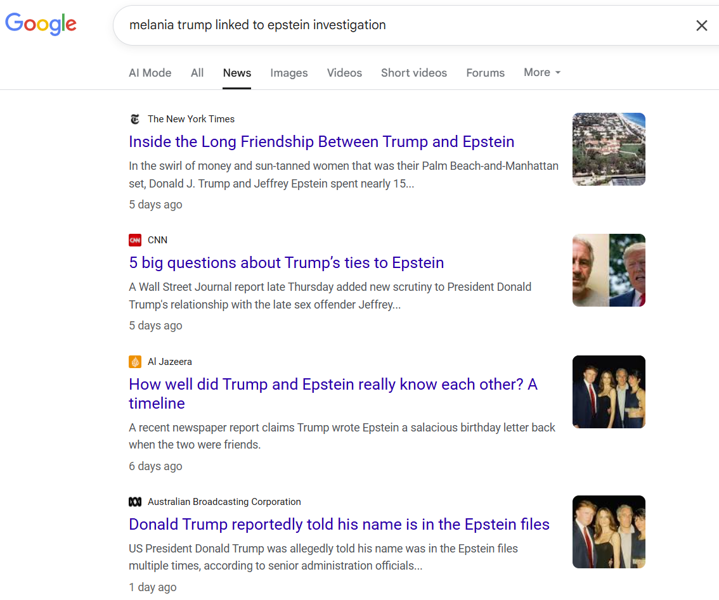Screen dimensions: 719x600
Task: Go to the Forums tab
Action: [x=485, y=73]
